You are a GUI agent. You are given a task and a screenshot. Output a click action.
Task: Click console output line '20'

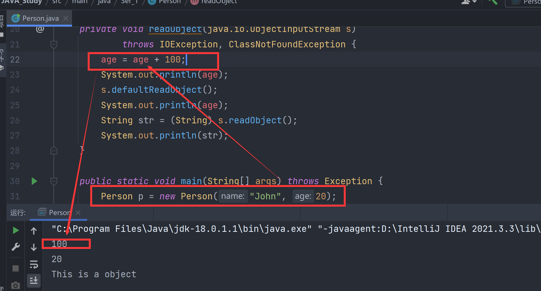pyautogui.click(x=57, y=259)
